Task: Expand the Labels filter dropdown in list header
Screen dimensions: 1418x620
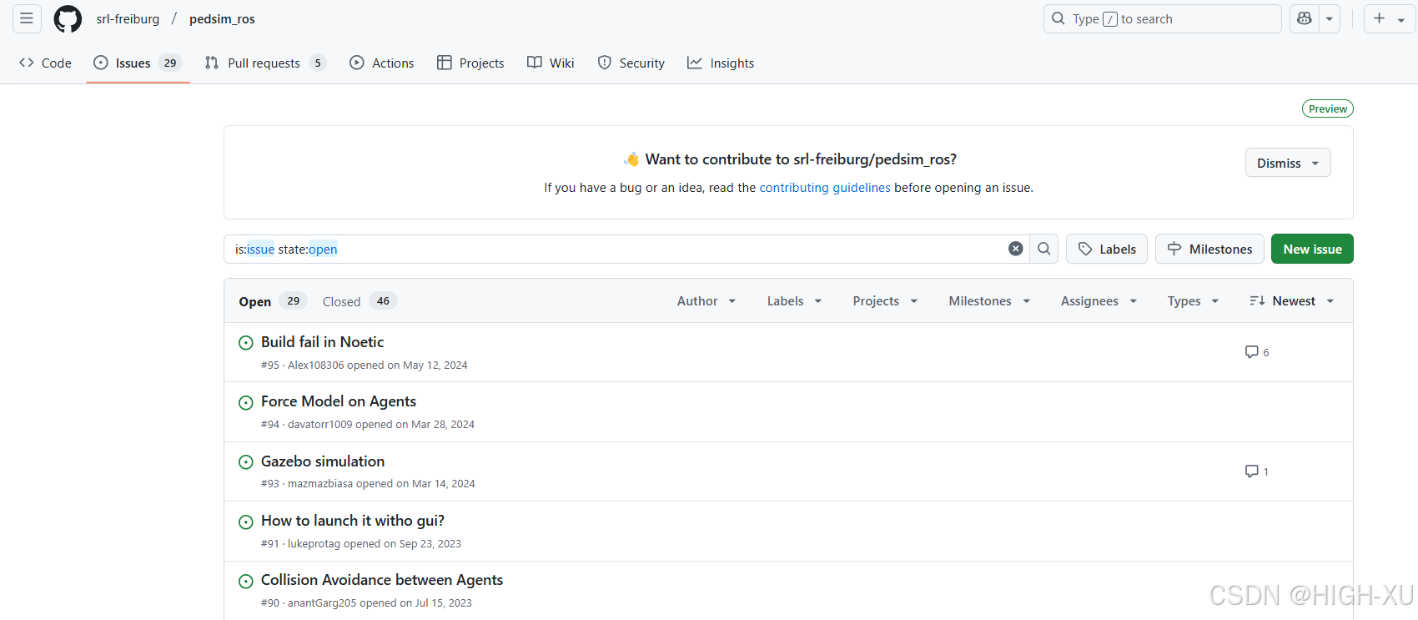Action: tap(794, 301)
